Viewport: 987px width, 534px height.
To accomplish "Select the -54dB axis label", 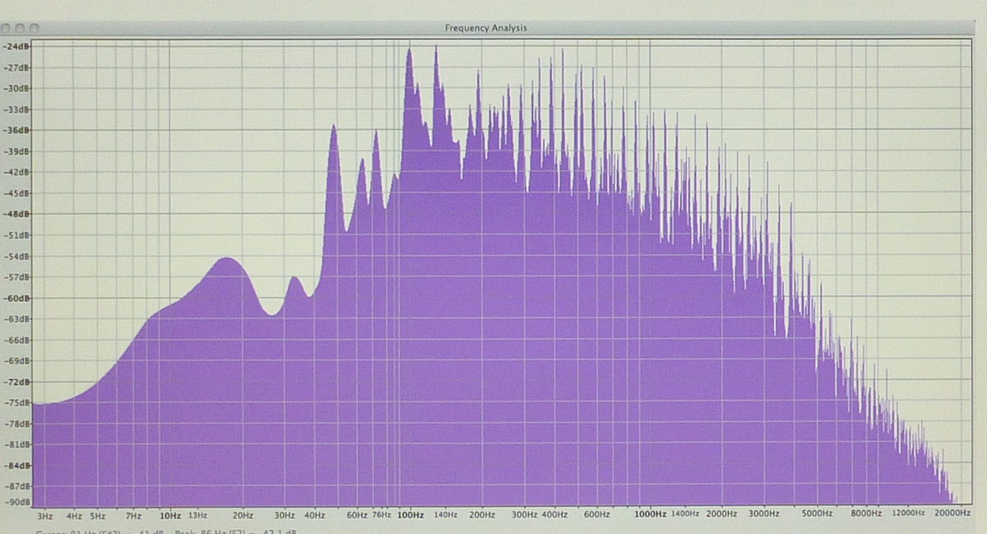I will pyautogui.click(x=16, y=256).
